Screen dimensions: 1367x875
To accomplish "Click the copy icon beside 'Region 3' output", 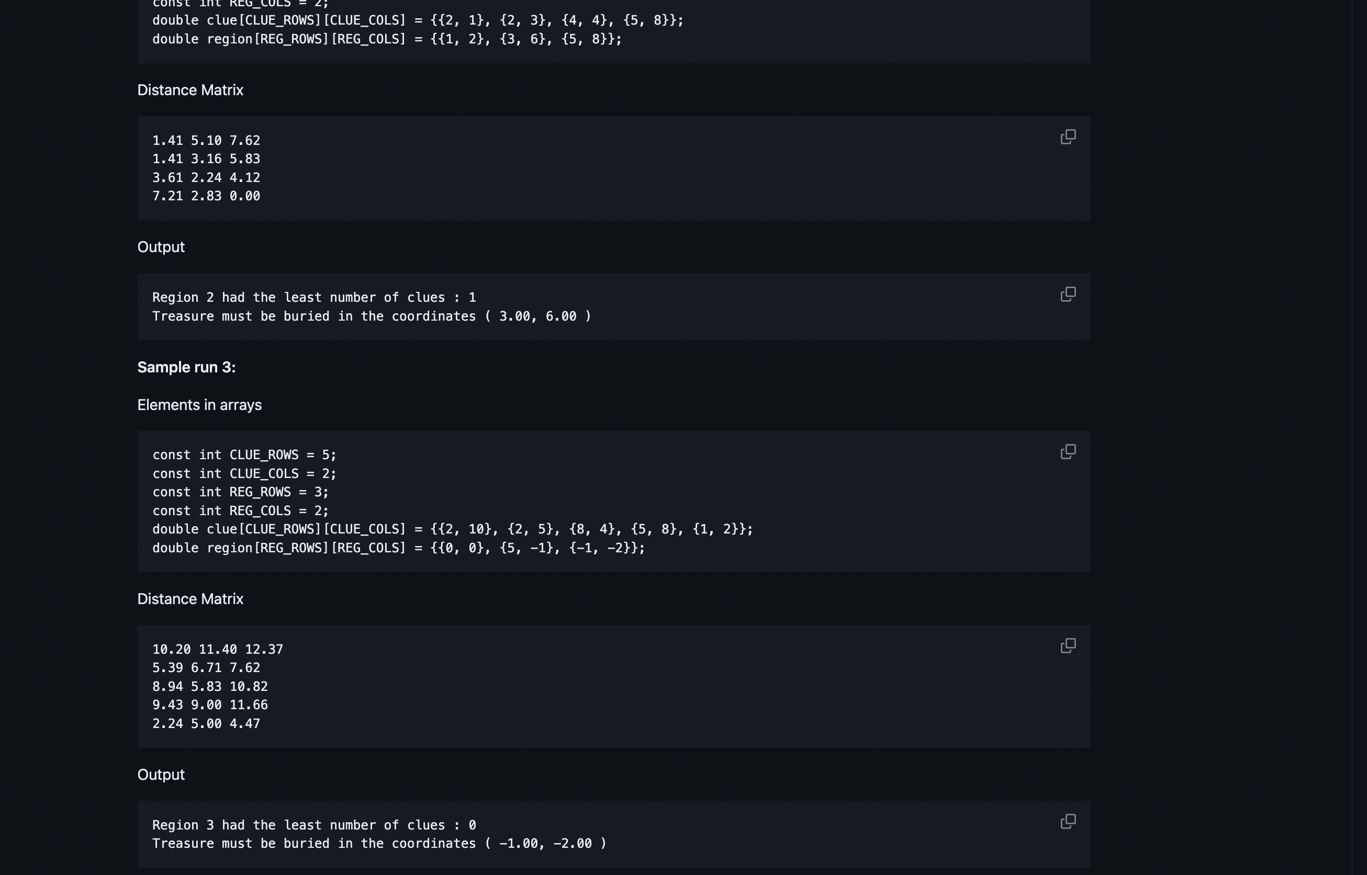I will [1069, 821].
